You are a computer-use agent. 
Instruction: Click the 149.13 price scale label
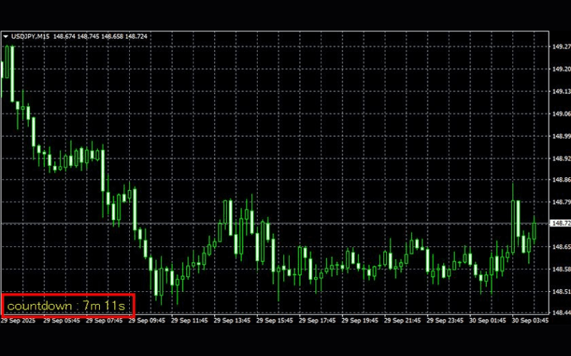[560, 91]
